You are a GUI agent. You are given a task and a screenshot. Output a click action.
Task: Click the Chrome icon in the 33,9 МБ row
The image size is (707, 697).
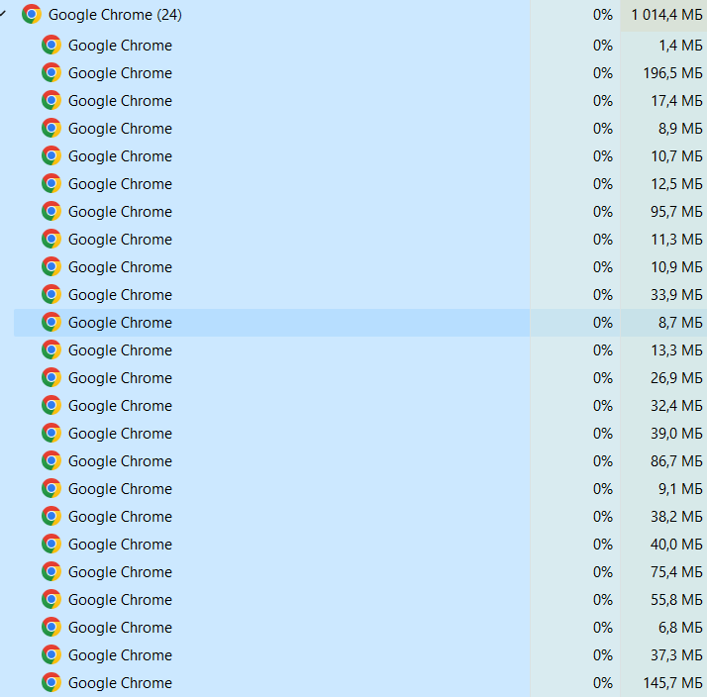tap(51, 294)
